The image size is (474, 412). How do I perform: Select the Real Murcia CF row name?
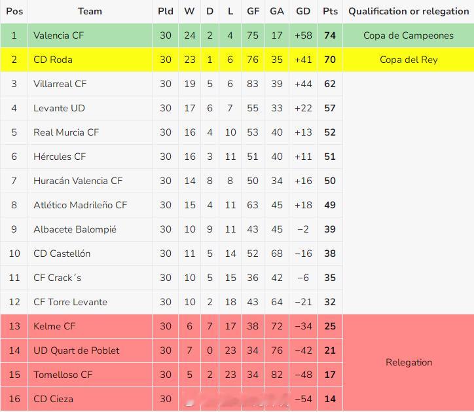click(66, 132)
